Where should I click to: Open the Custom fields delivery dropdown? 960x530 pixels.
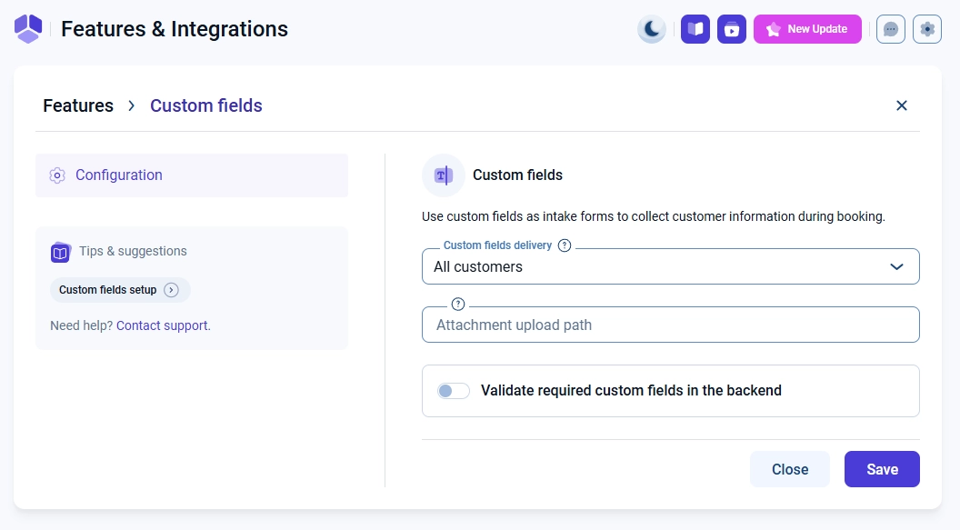click(670, 266)
